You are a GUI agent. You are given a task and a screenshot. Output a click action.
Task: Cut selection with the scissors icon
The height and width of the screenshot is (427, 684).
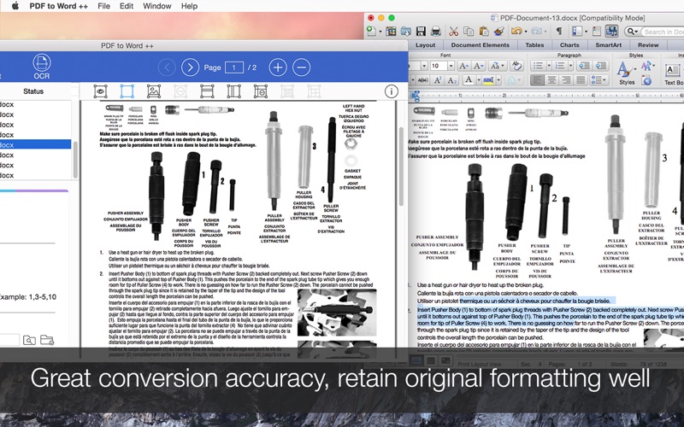454,31
